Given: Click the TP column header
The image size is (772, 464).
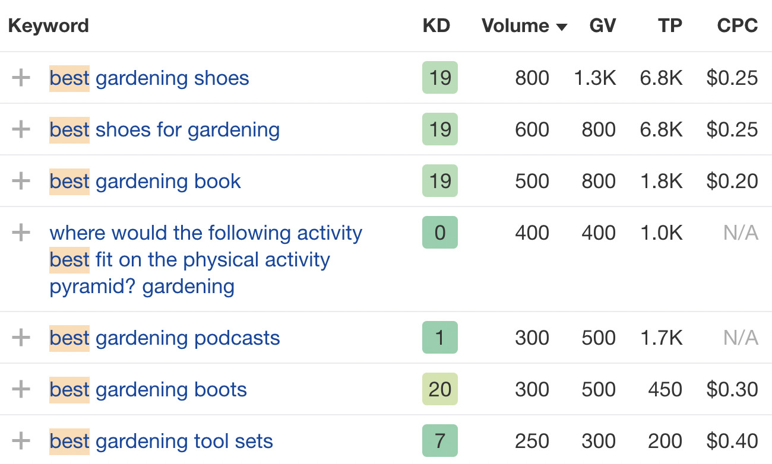Looking at the screenshot, I should click(x=670, y=26).
